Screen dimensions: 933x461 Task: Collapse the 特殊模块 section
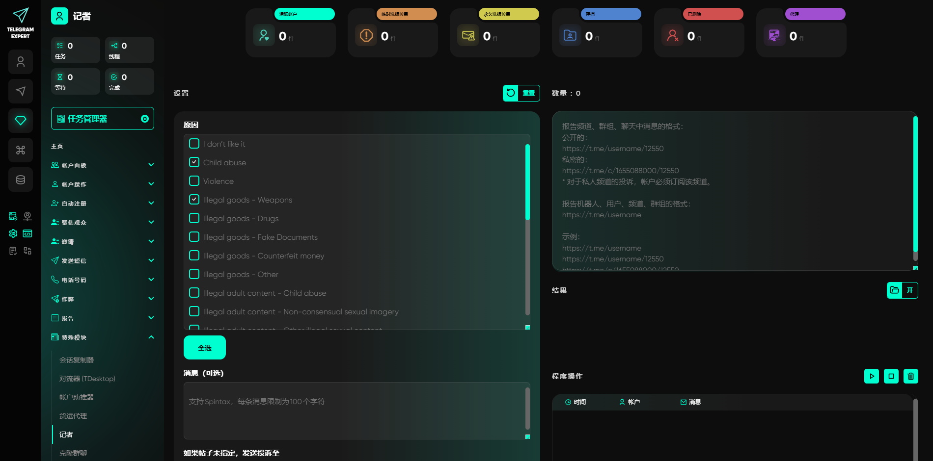pyautogui.click(x=151, y=337)
